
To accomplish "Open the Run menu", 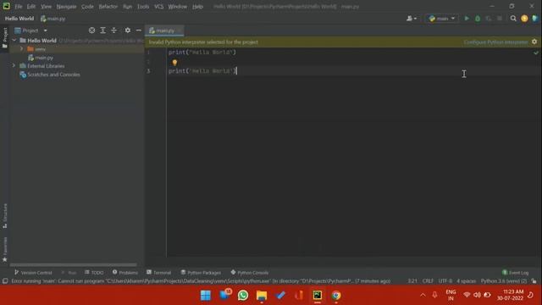I will [128, 7].
